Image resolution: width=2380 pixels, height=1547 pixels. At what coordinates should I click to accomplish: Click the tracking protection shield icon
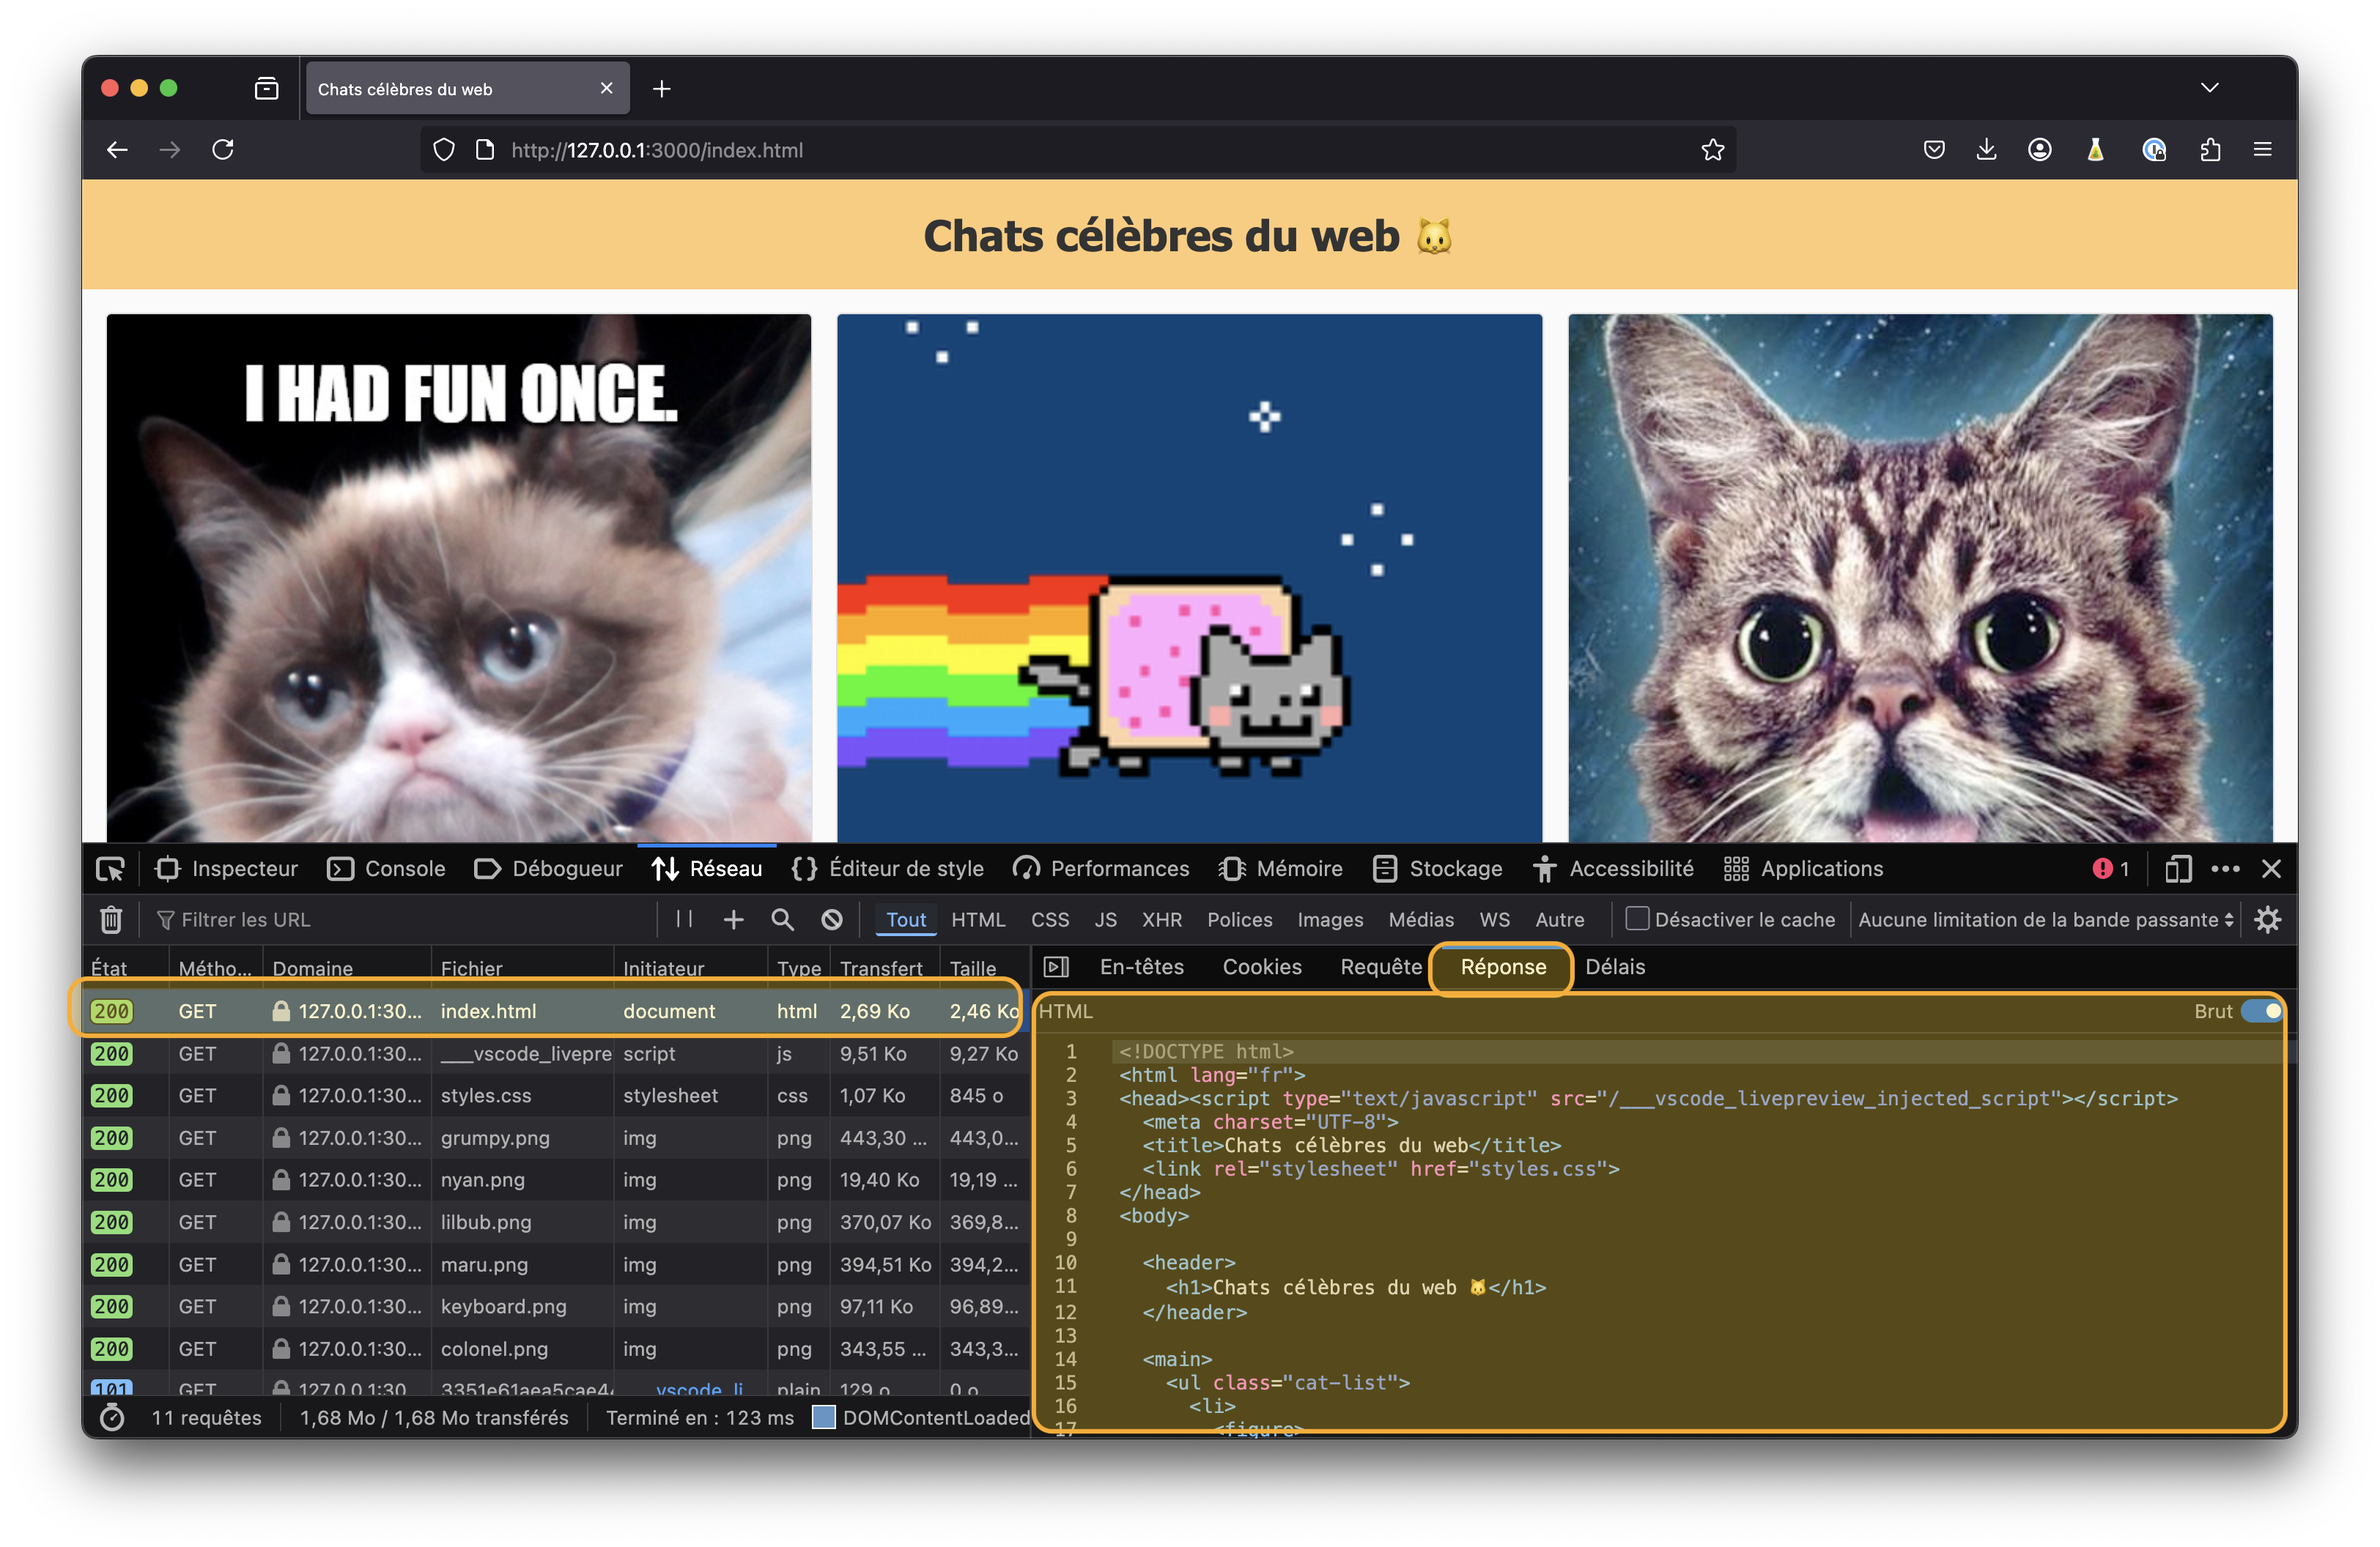click(444, 150)
